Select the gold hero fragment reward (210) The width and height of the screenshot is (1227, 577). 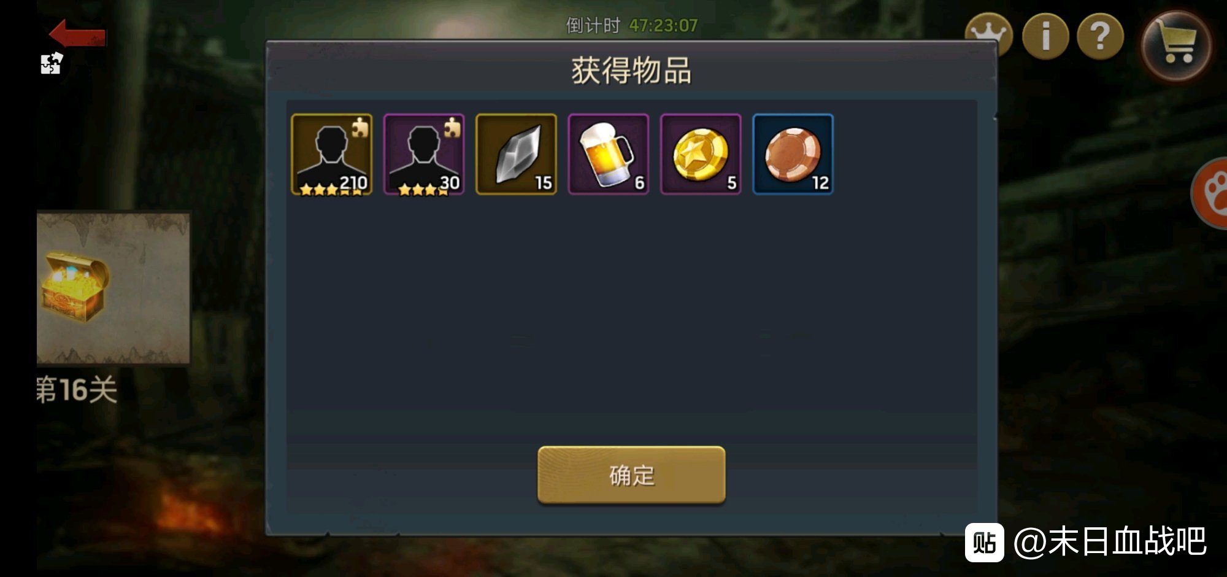(x=332, y=154)
